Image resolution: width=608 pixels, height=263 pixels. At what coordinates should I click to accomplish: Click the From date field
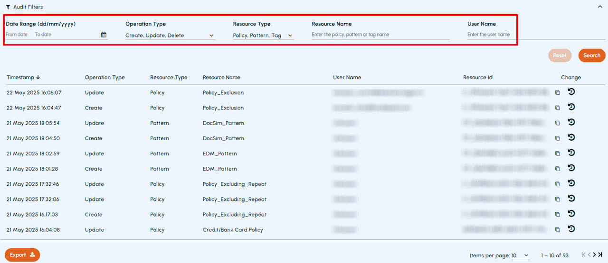tap(17, 35)
